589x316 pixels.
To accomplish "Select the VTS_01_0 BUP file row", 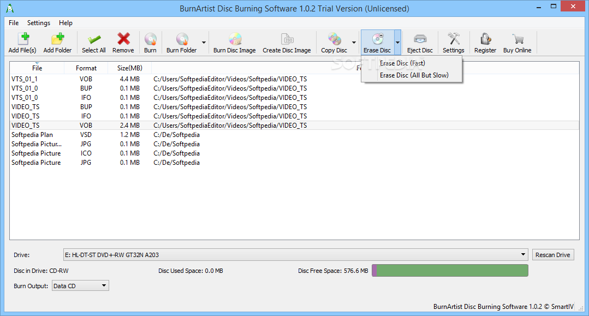I will pyautogui.click(x=294, y=88).
